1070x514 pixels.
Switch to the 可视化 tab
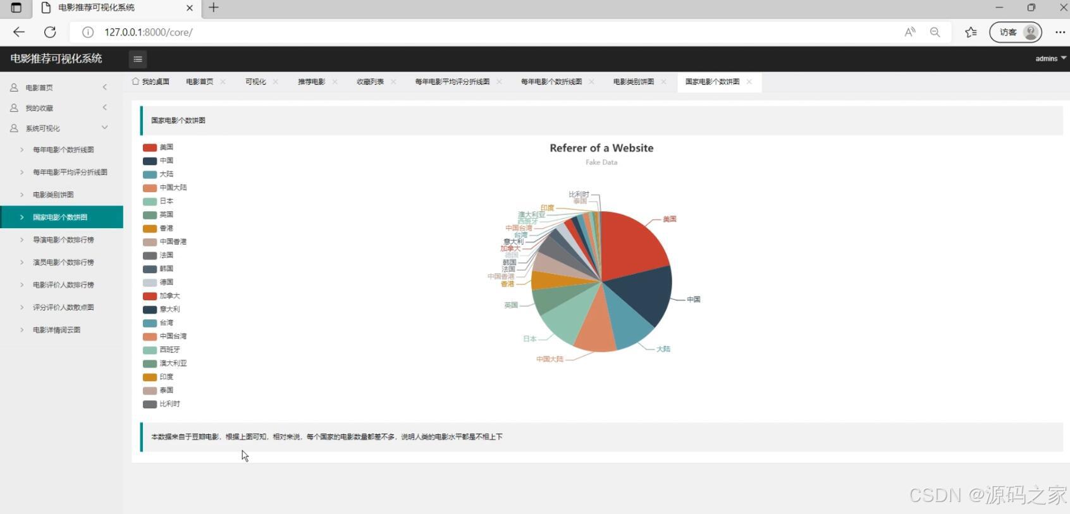[x=255, y=82]
